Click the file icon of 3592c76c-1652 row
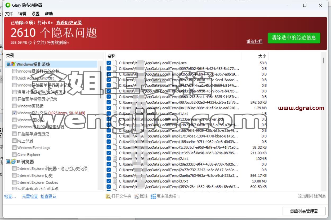 coord(115,187)
